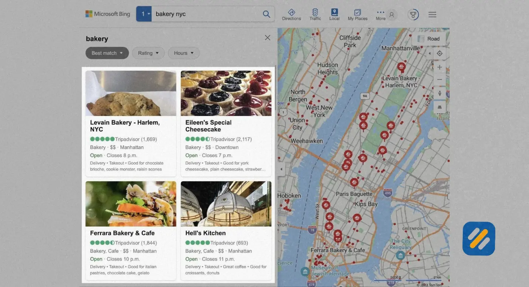Collapse the results panel with side arrow

pyautogui.click(x=281, y=169)
